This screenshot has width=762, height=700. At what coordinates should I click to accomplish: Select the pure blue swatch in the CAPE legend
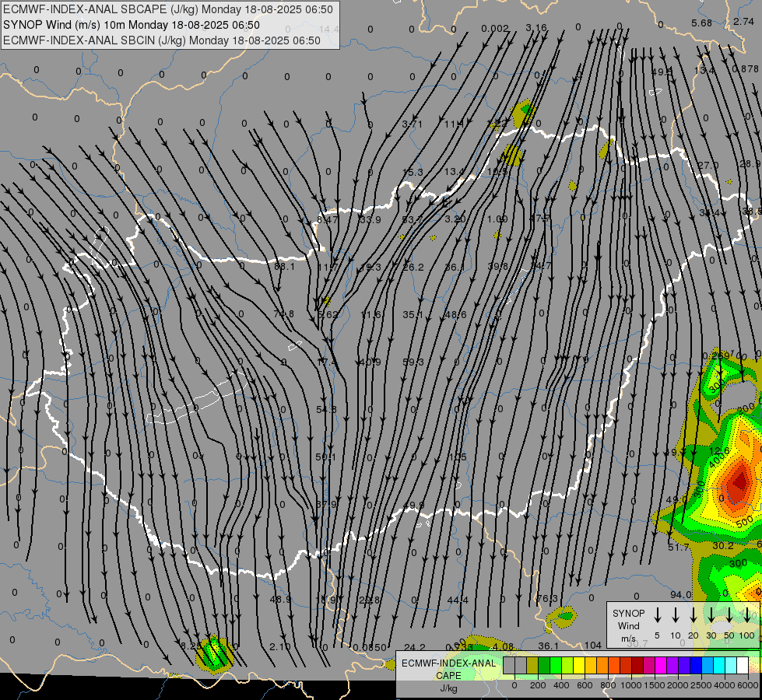tap(695, 665)
